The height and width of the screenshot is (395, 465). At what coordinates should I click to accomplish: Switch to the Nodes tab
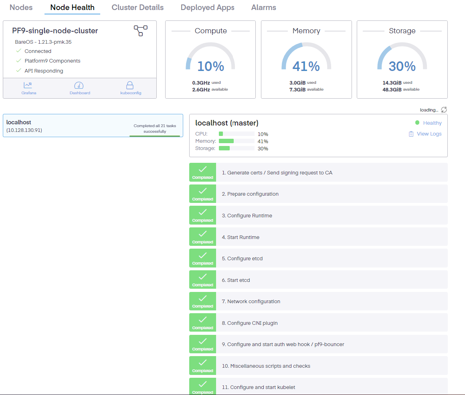coord(21,8)
